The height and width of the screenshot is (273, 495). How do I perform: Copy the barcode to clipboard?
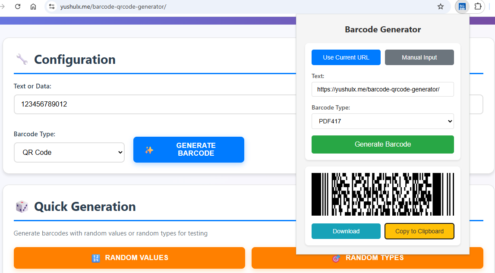click(419, 231)
